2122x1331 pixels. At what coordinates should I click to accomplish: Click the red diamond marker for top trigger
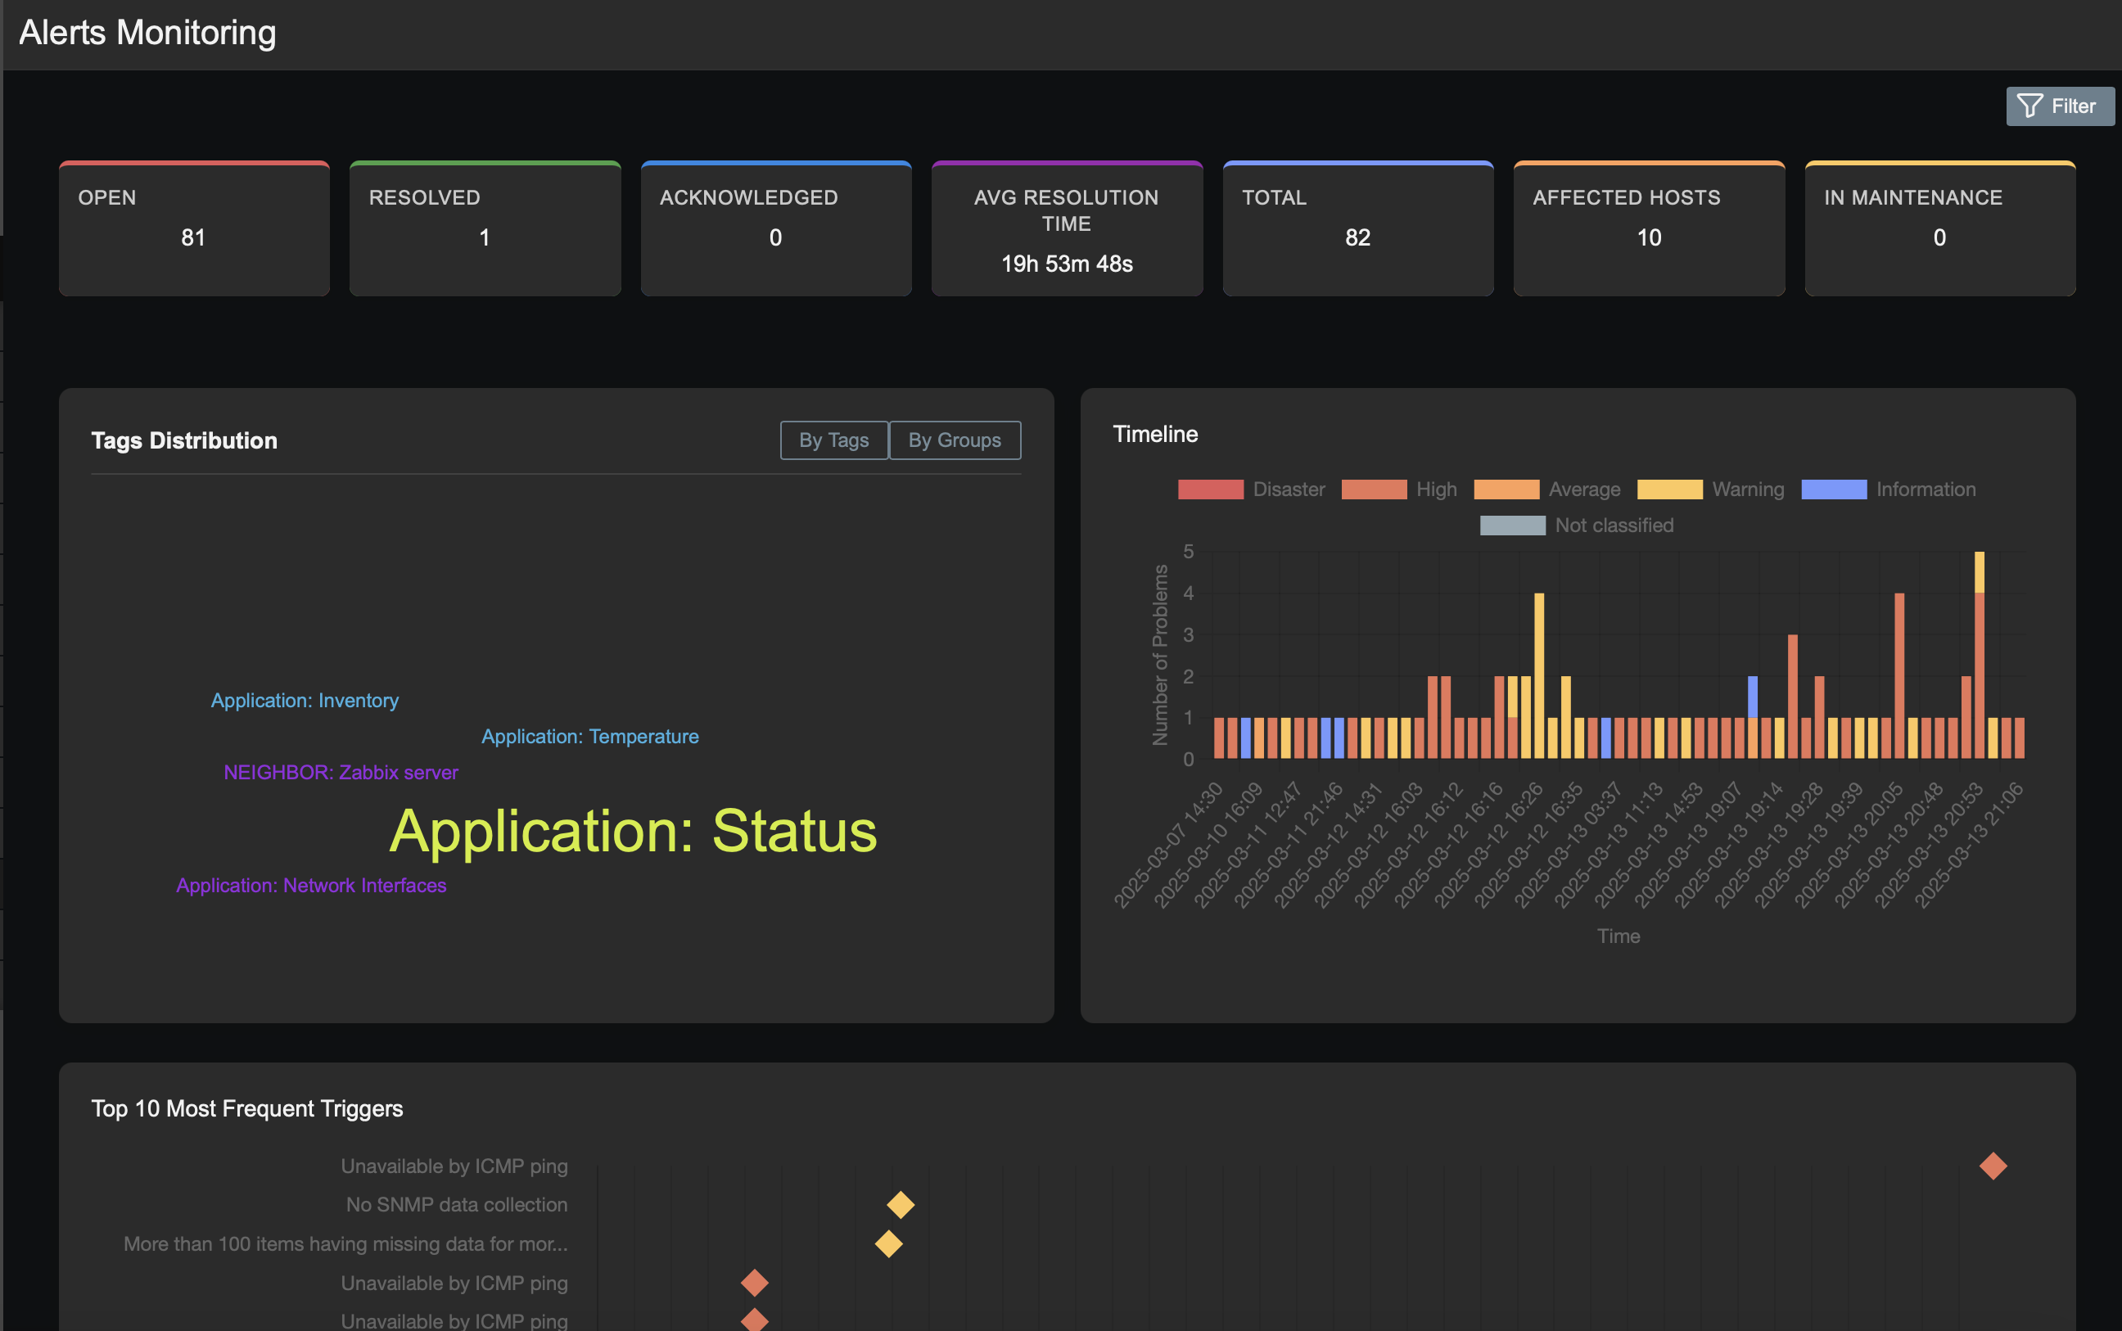pyautogui.click(x=1993, y=1166)
